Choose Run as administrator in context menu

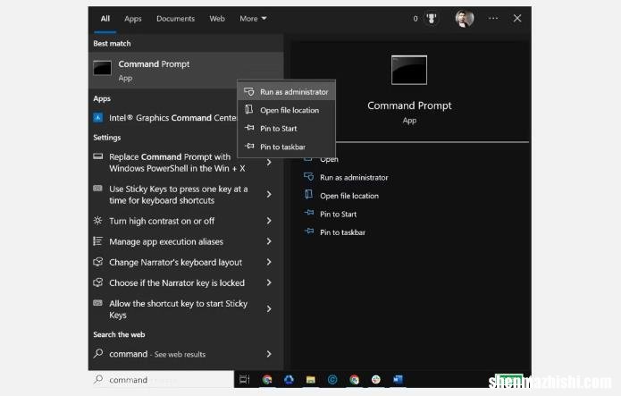click(x=286, y=91)
